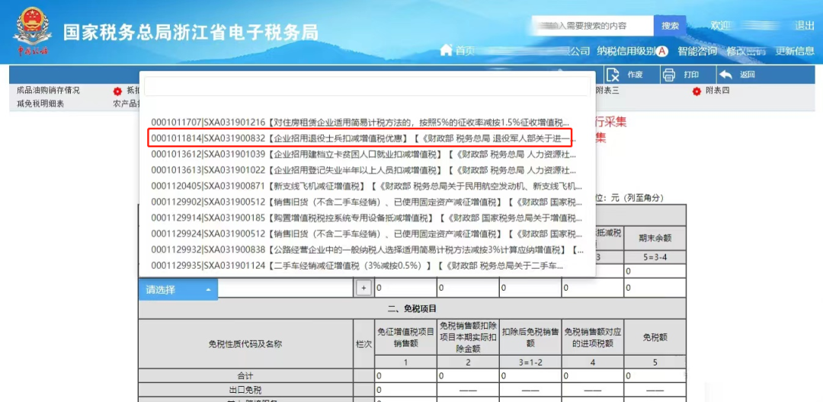Screen dimensions: 823x402
Task: Click 合计 row 免征增值税项目销售额 cell
Action: click(x=405, y=376)
